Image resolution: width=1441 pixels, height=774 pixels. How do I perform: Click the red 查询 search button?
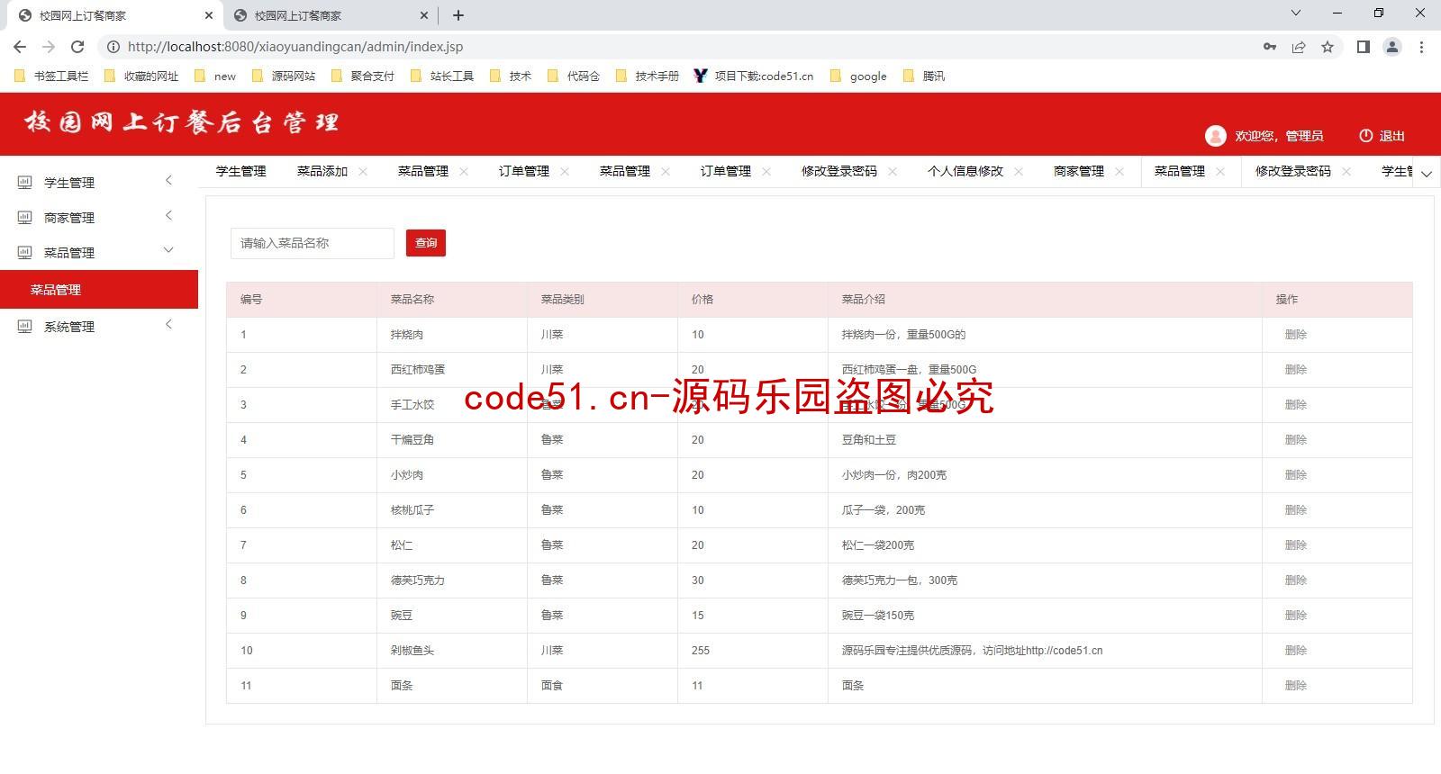coord(426,243)
